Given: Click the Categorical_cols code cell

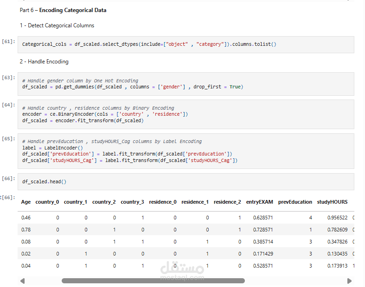Looking at the screenshot, I should coord(186,44).
